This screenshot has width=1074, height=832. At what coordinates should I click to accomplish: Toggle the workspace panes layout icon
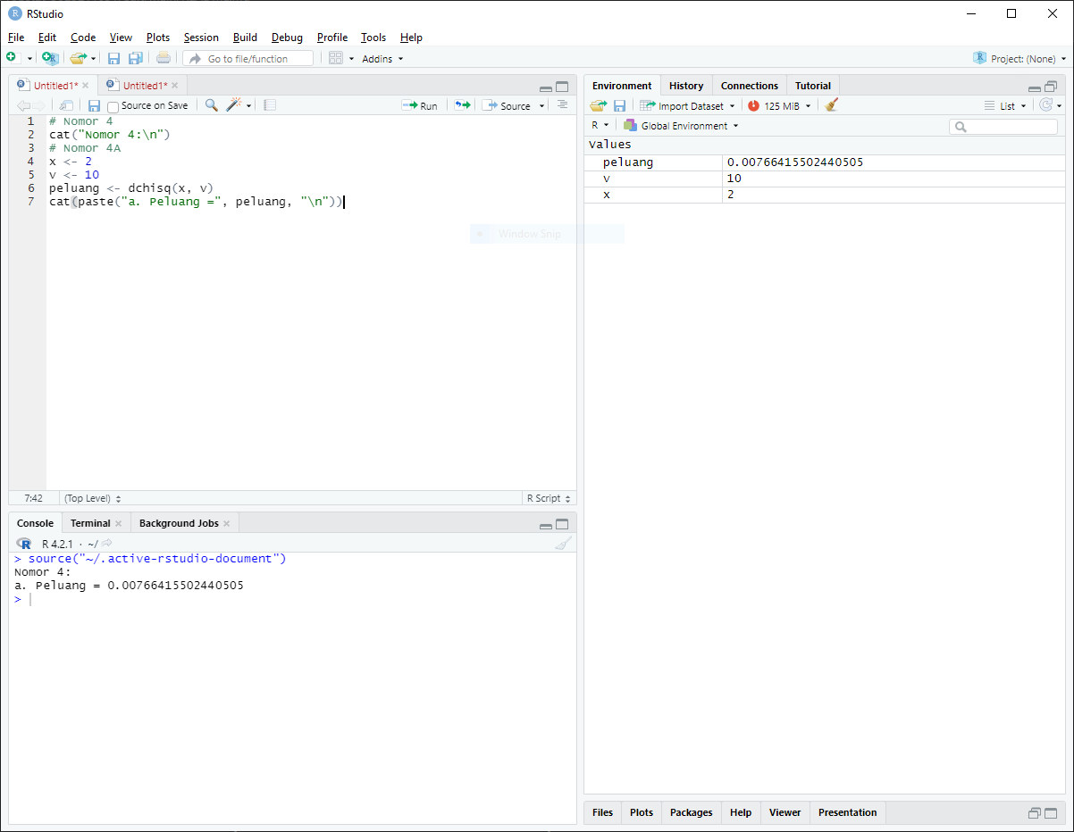point(337,58)
